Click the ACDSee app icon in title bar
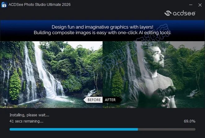 pos(4,5)
